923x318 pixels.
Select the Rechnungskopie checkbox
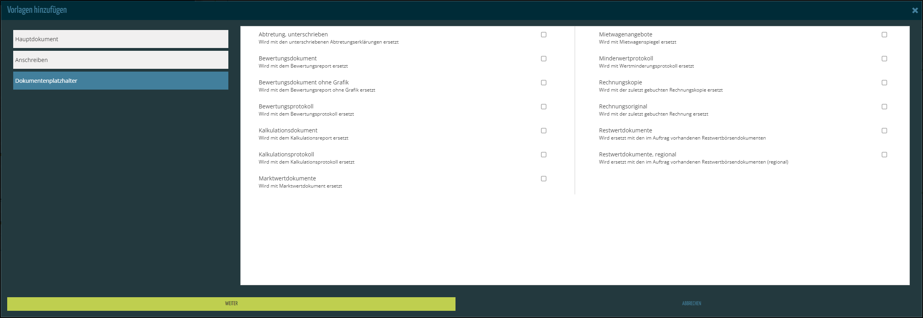click(884, 83)
